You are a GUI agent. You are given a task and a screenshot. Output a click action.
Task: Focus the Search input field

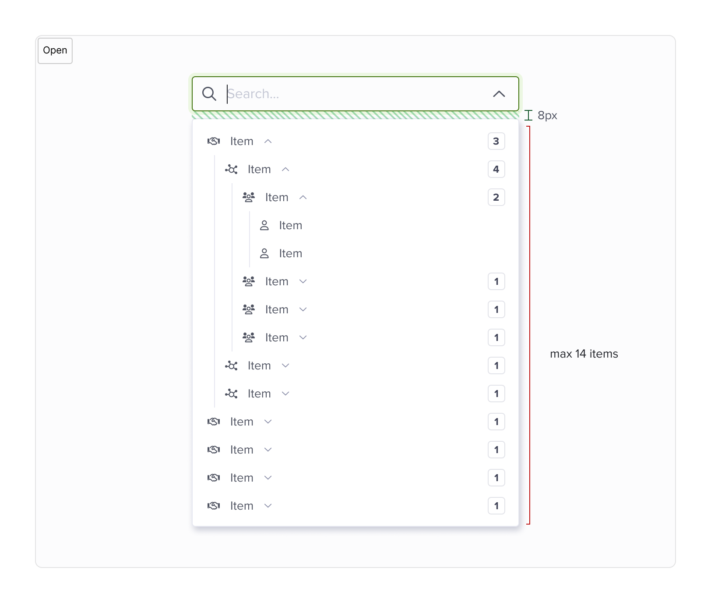click(350, 94)
